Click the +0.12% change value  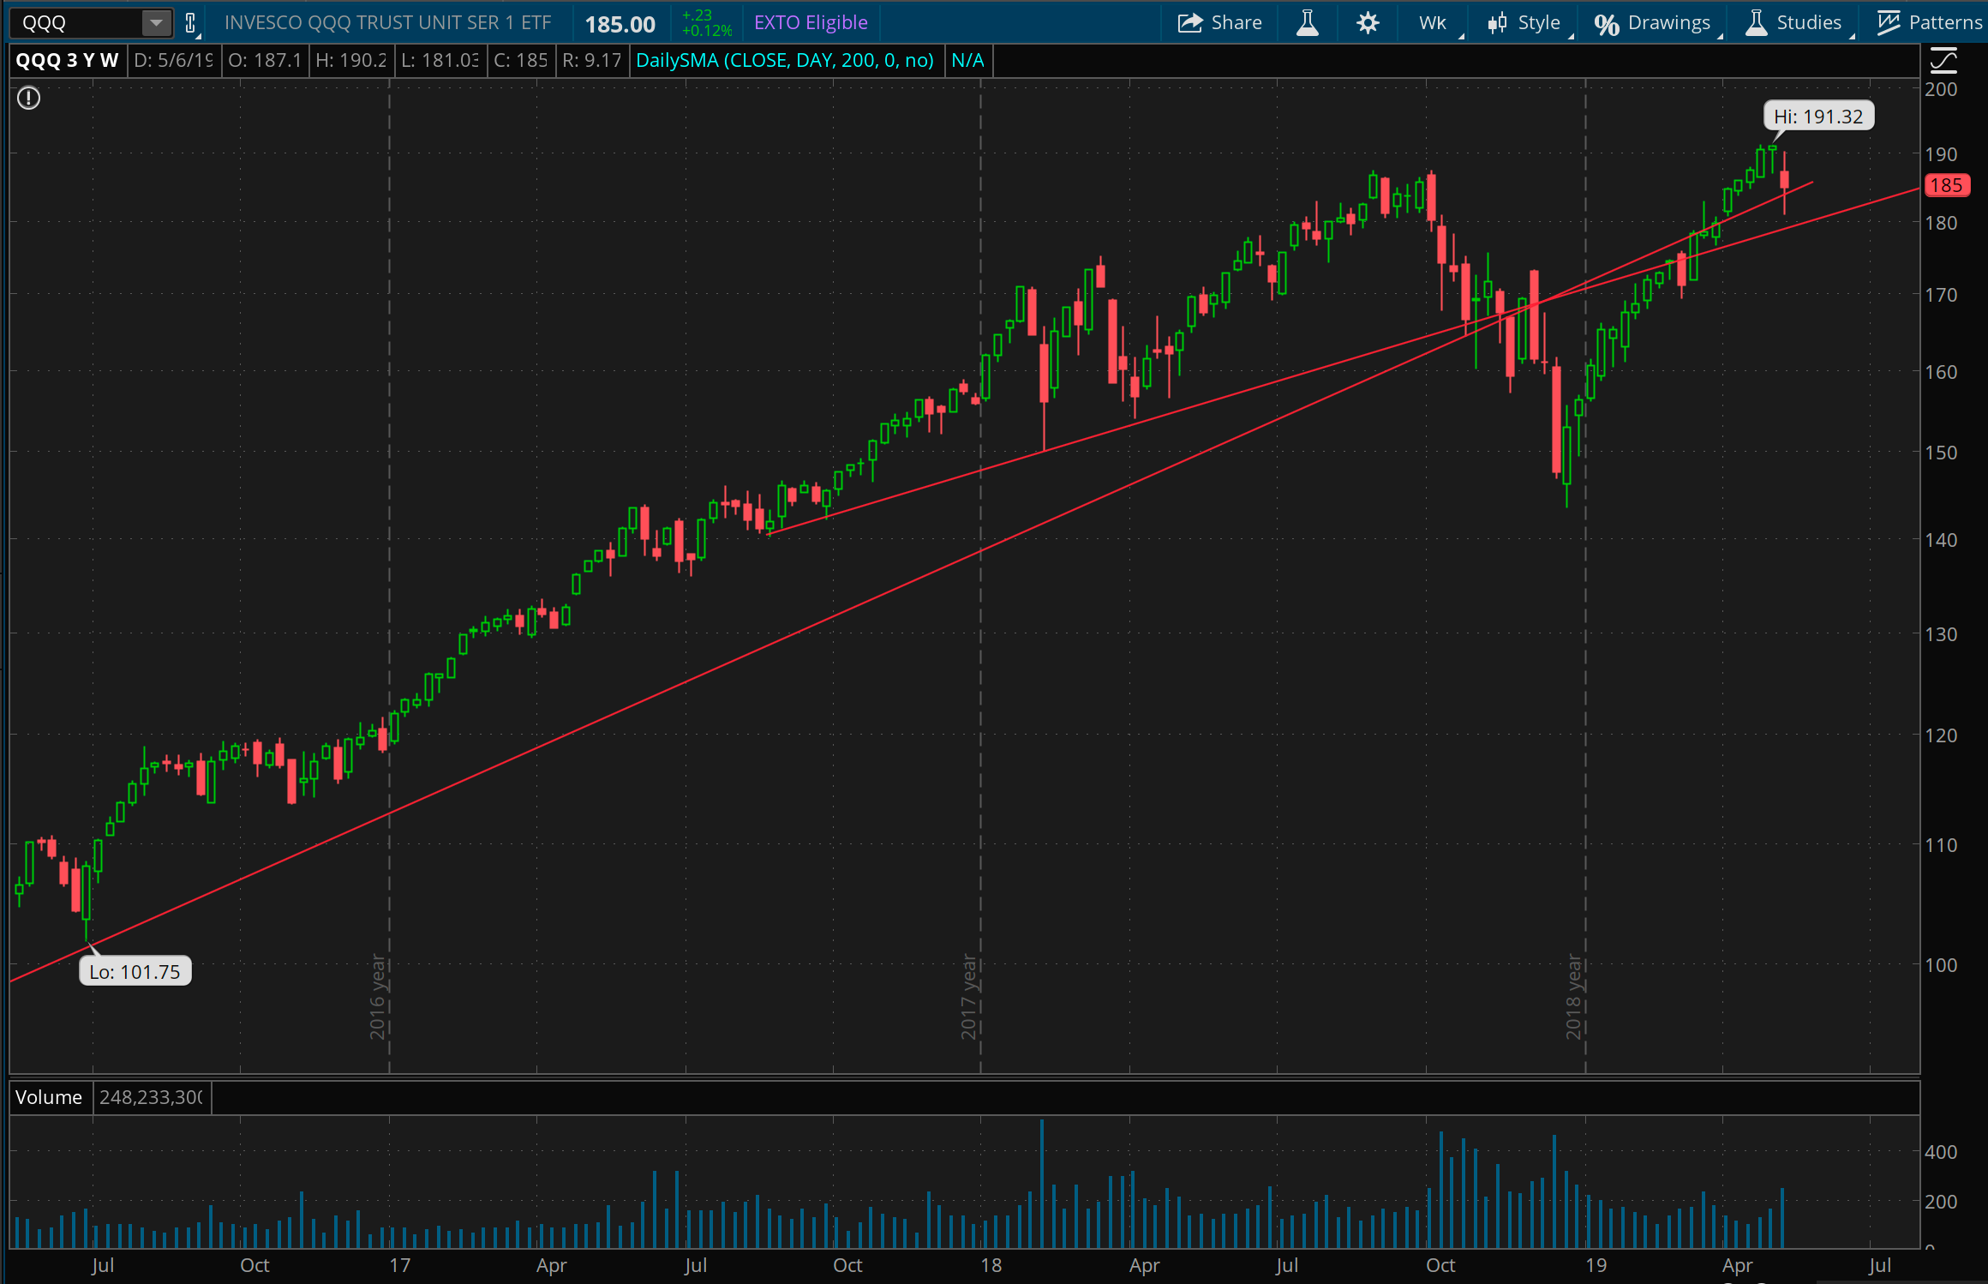click(707, 31)
